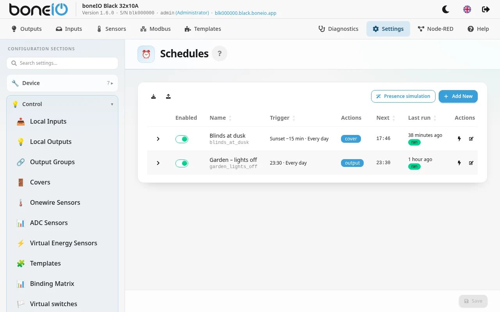
Task: Sort table by Name column
Action: point(221,118)
